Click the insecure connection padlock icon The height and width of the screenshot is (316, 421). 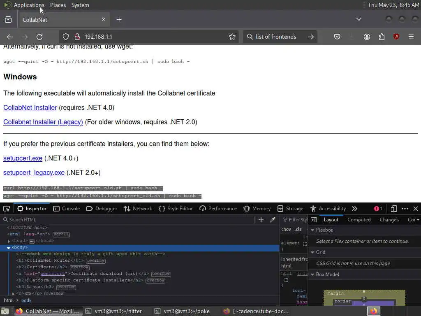pos(77,37)
